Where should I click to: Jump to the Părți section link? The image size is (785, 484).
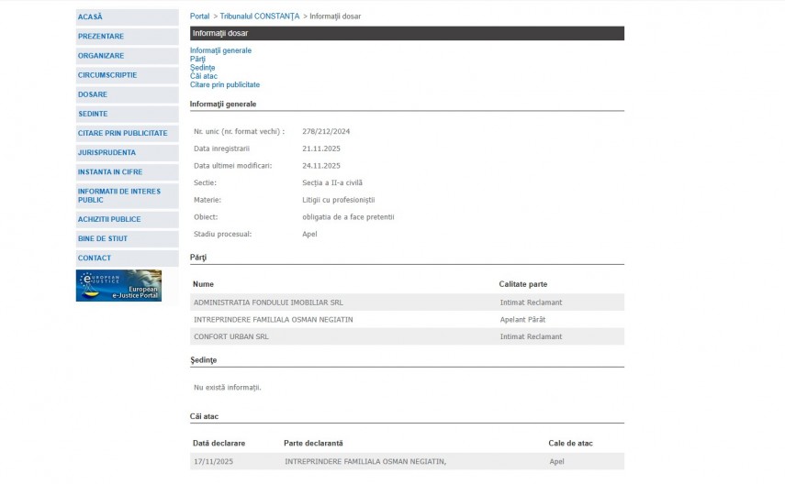197,59
